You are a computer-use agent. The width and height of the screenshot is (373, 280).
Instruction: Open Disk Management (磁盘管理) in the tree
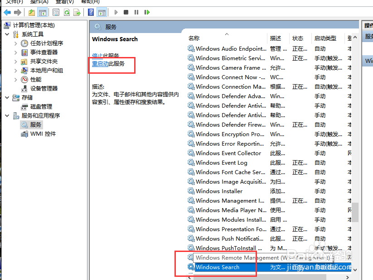41,106
